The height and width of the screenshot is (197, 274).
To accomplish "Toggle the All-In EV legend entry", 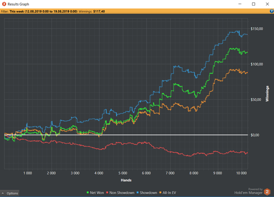I will point(168,193).
